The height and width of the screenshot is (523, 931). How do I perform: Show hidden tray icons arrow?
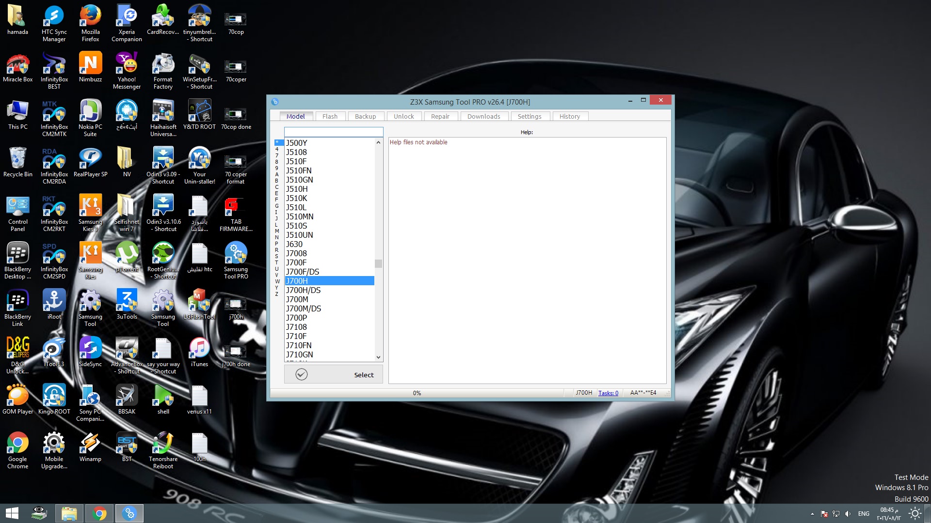tap(812, 513)
